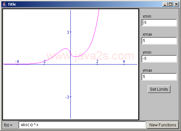The image size is (181, 131).
Task: Click the 'xmax' label
Action: tap(147, 34)
